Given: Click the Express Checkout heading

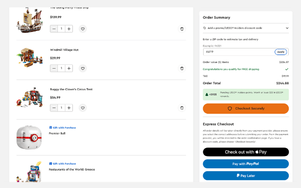Looking at the screenshot, I should click(218, 124).
